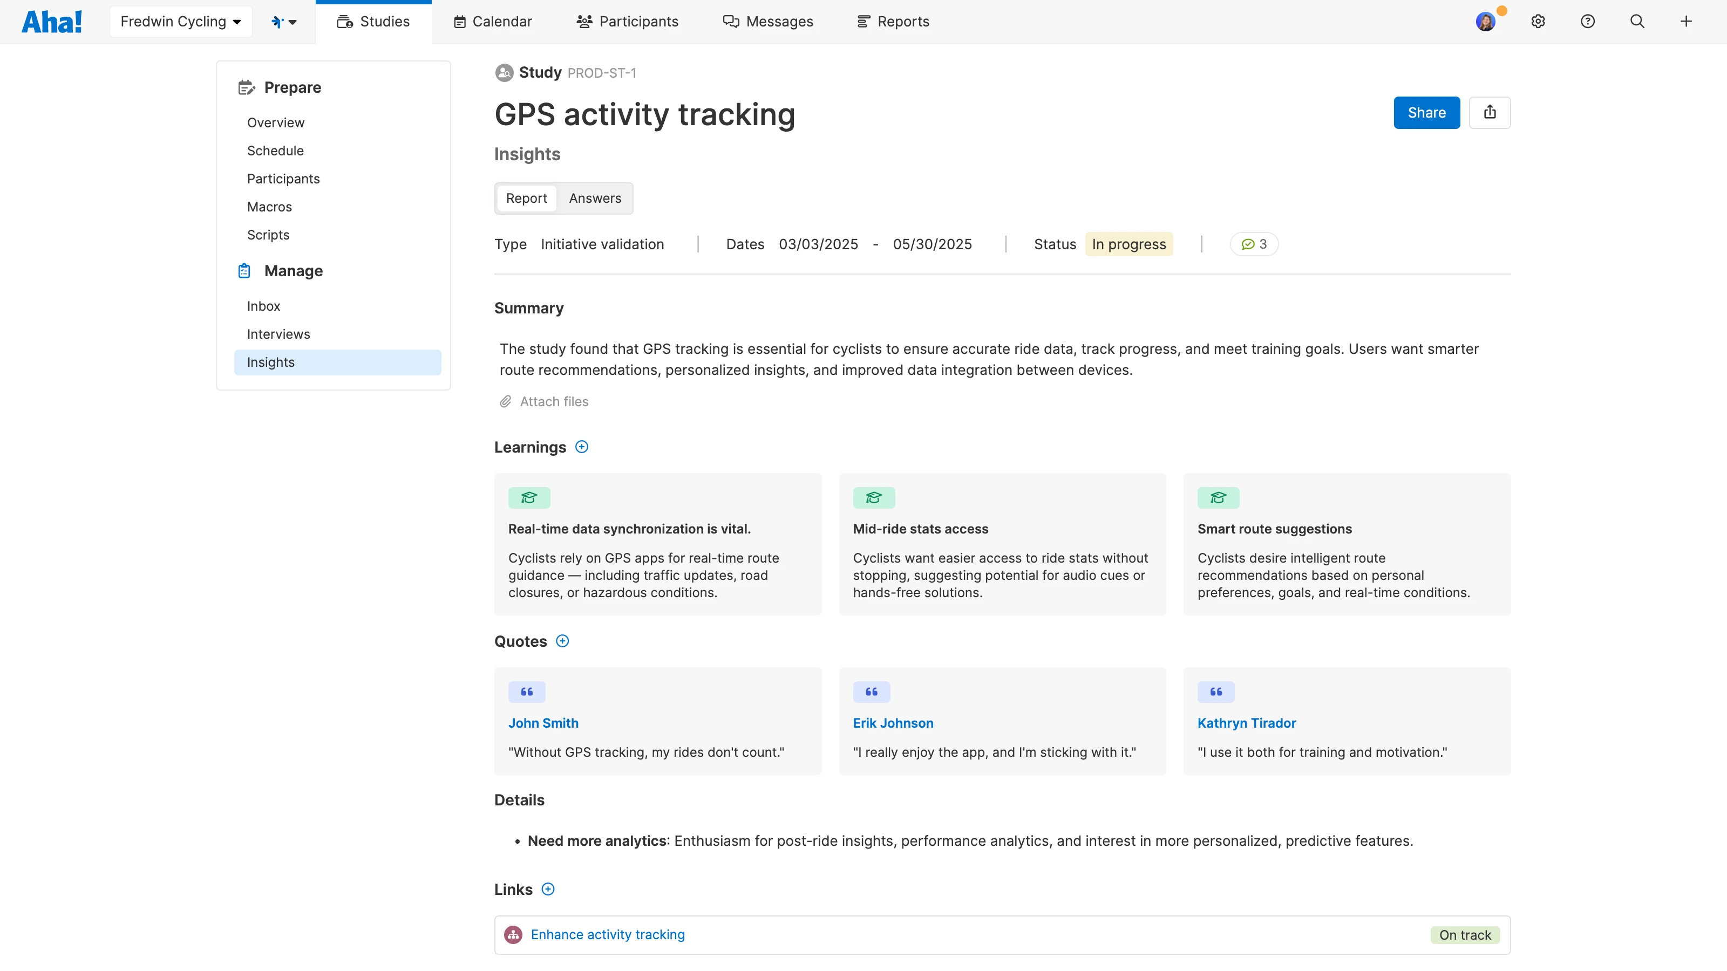
Task: Open the Enhance activity tracking link
Action: pyautogui.click(x=607, y=934)
